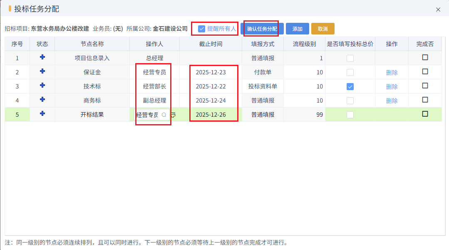Expand the 项目信息录入 row plus icon
Image resolution: width=449 pixels, height=250 pixels.
(x=42, y=58)
